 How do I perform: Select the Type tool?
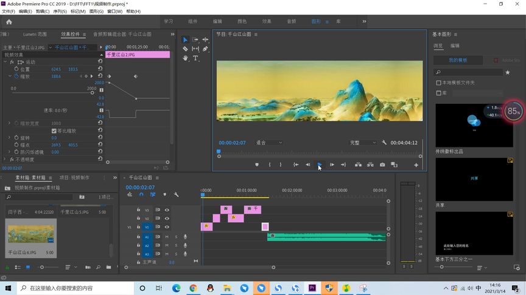coord(195,58)
